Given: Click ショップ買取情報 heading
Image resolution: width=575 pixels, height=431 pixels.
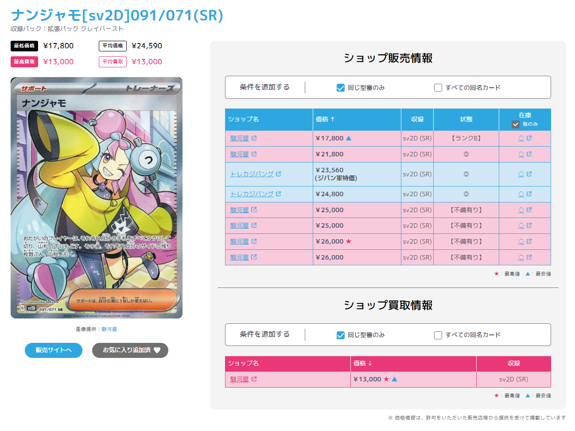Looking at the screenshot, I should click(x=388, y=305).
